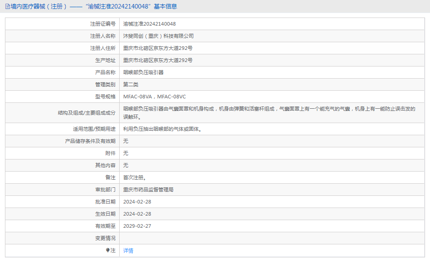The image size is (430, 261).
Task: Click the 产品储存条件及有效期 label
Action: pos(90,141)
